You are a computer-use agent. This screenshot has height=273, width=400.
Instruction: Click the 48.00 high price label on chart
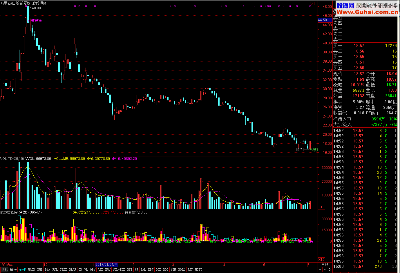[x=36, y=8]
